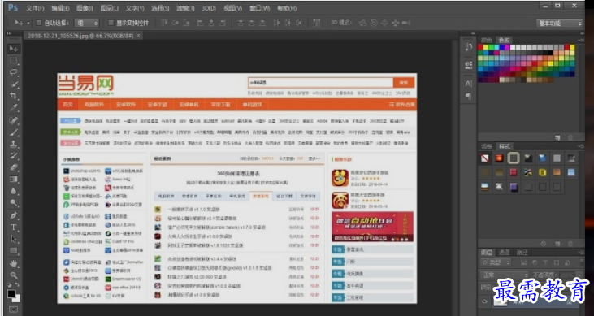Toggle Quick Mask mode at toolbox bottom
This screenshot has width=594, height=316.
coord(14,310)
